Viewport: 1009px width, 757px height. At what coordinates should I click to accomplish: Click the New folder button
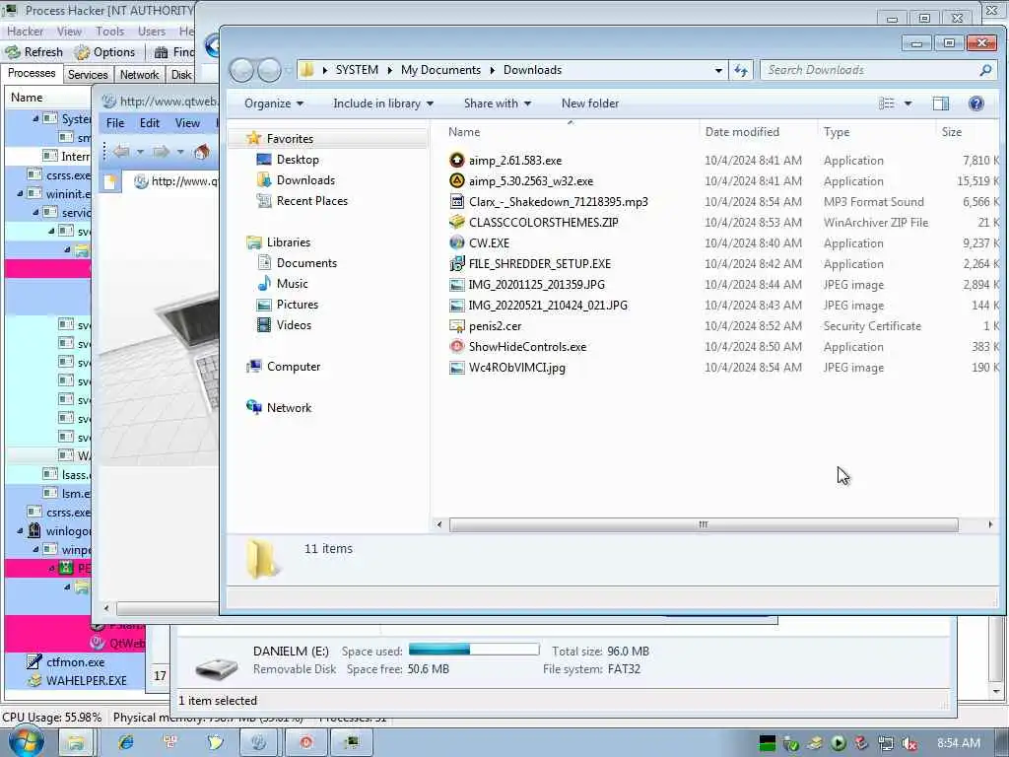coord(590,103)
